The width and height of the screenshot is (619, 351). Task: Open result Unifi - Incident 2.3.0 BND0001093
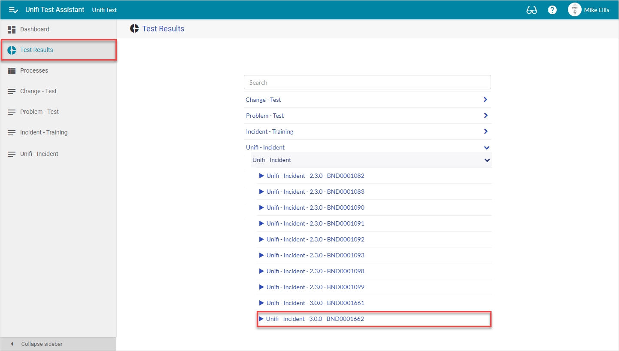tap(315, 255)
